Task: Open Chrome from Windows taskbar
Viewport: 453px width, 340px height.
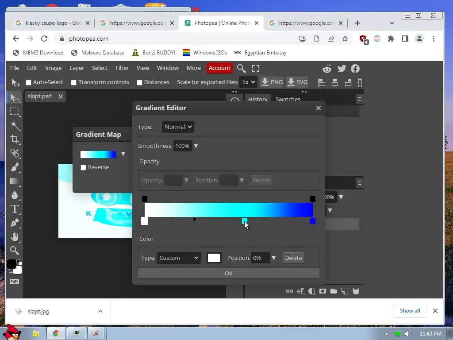Action: [56, 333]
